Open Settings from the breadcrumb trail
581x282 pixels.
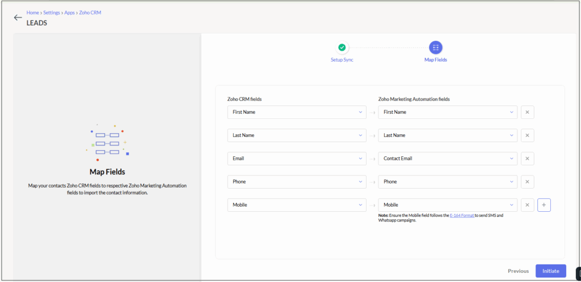pos(52,12)
